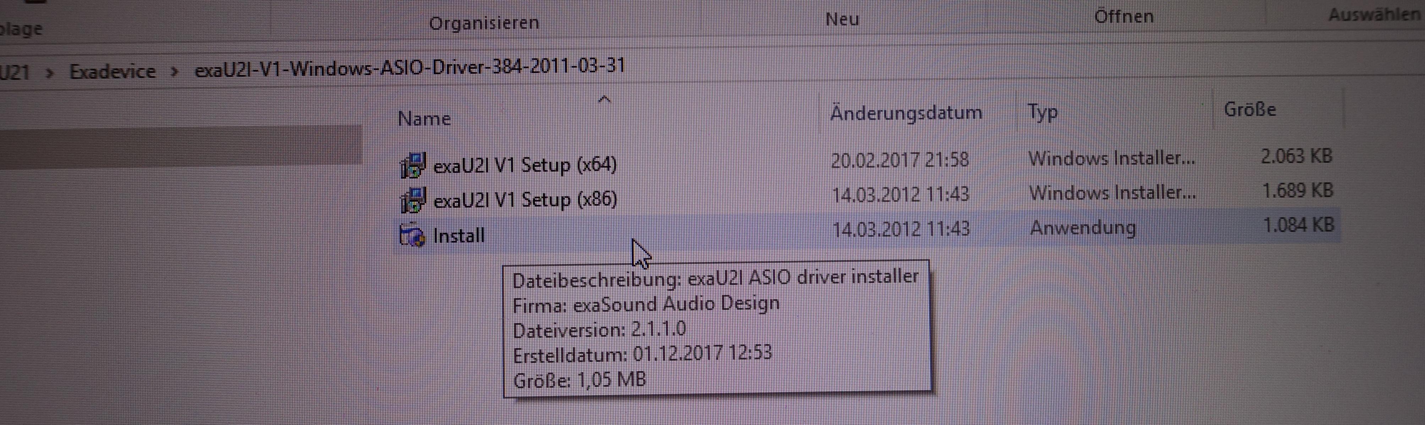The height and width of the screenshot is (425, 1425).
Task: Open the Öffnen ribbon group
Action: (x=1124, y=17)
